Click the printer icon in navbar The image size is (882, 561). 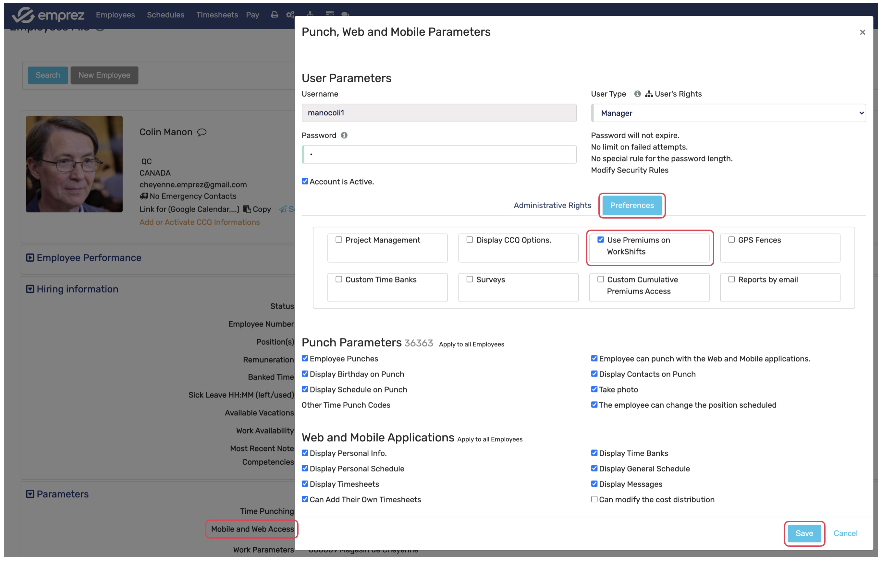274,15
